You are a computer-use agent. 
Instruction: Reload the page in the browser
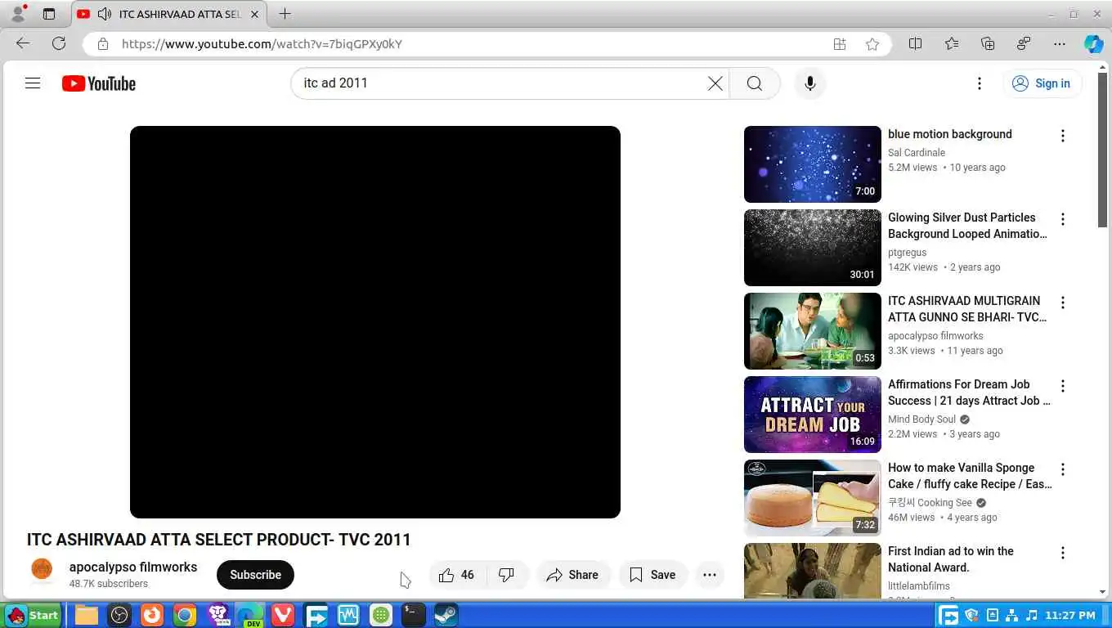coord(59,44)
